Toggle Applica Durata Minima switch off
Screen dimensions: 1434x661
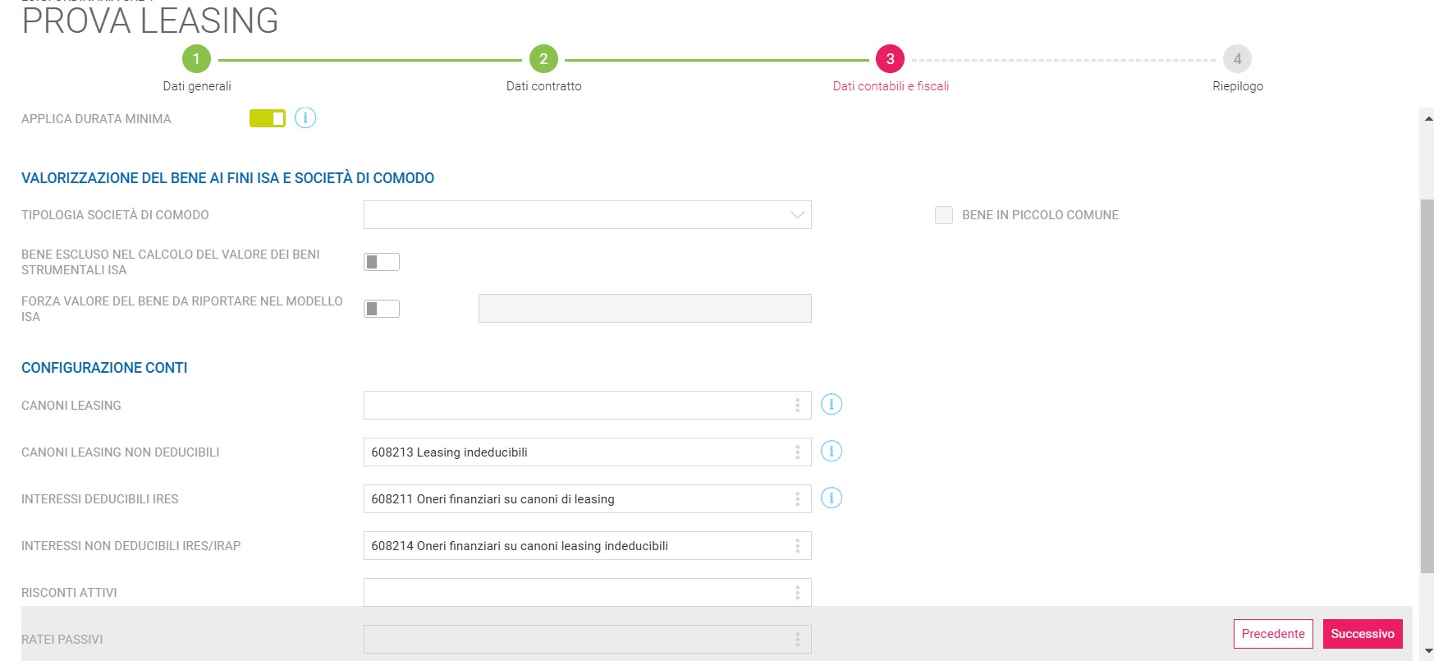(268, 118)
